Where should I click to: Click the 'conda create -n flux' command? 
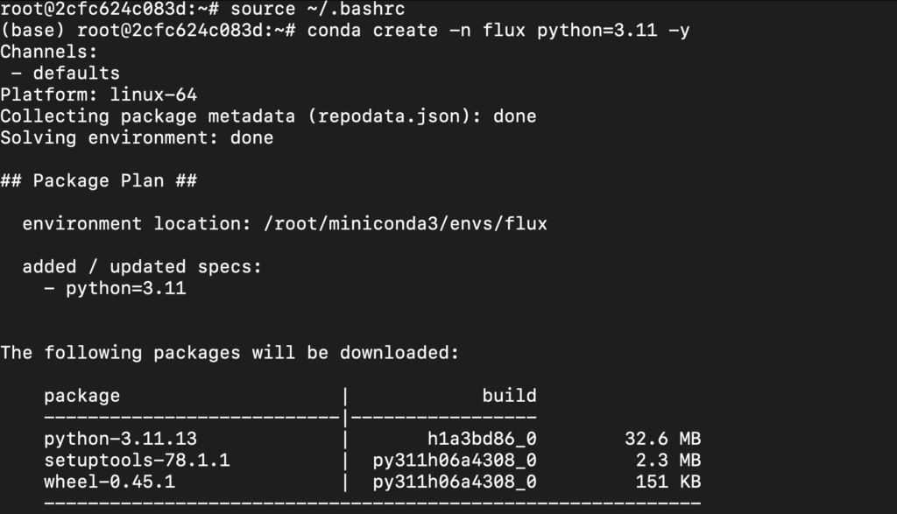(416, 31)
